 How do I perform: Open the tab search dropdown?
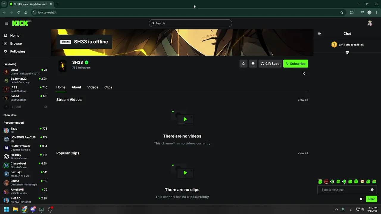pyautogui.click(x=4, y=4)
